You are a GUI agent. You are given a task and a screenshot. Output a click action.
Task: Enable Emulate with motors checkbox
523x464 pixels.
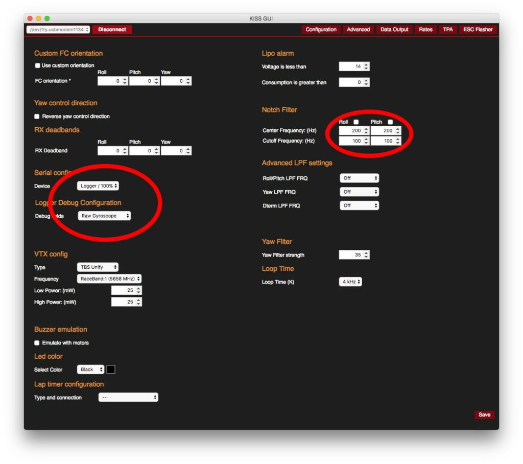(37, 343)
